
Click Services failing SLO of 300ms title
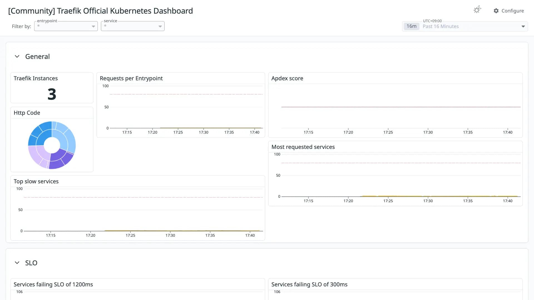pyautogui.click(x=309, y=284)
